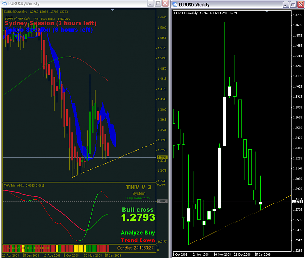Click the THV V 3 title label

tap(139, 187)
